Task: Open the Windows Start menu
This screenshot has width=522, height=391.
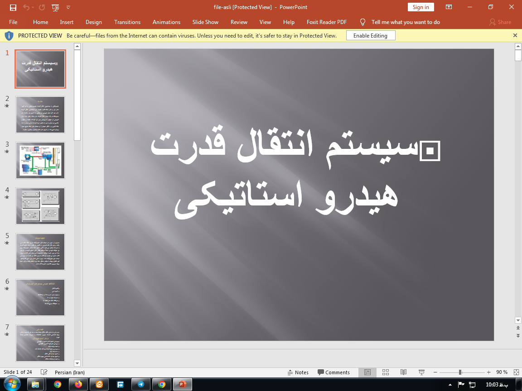Action: pyautogui.click(x=12, y=384)
